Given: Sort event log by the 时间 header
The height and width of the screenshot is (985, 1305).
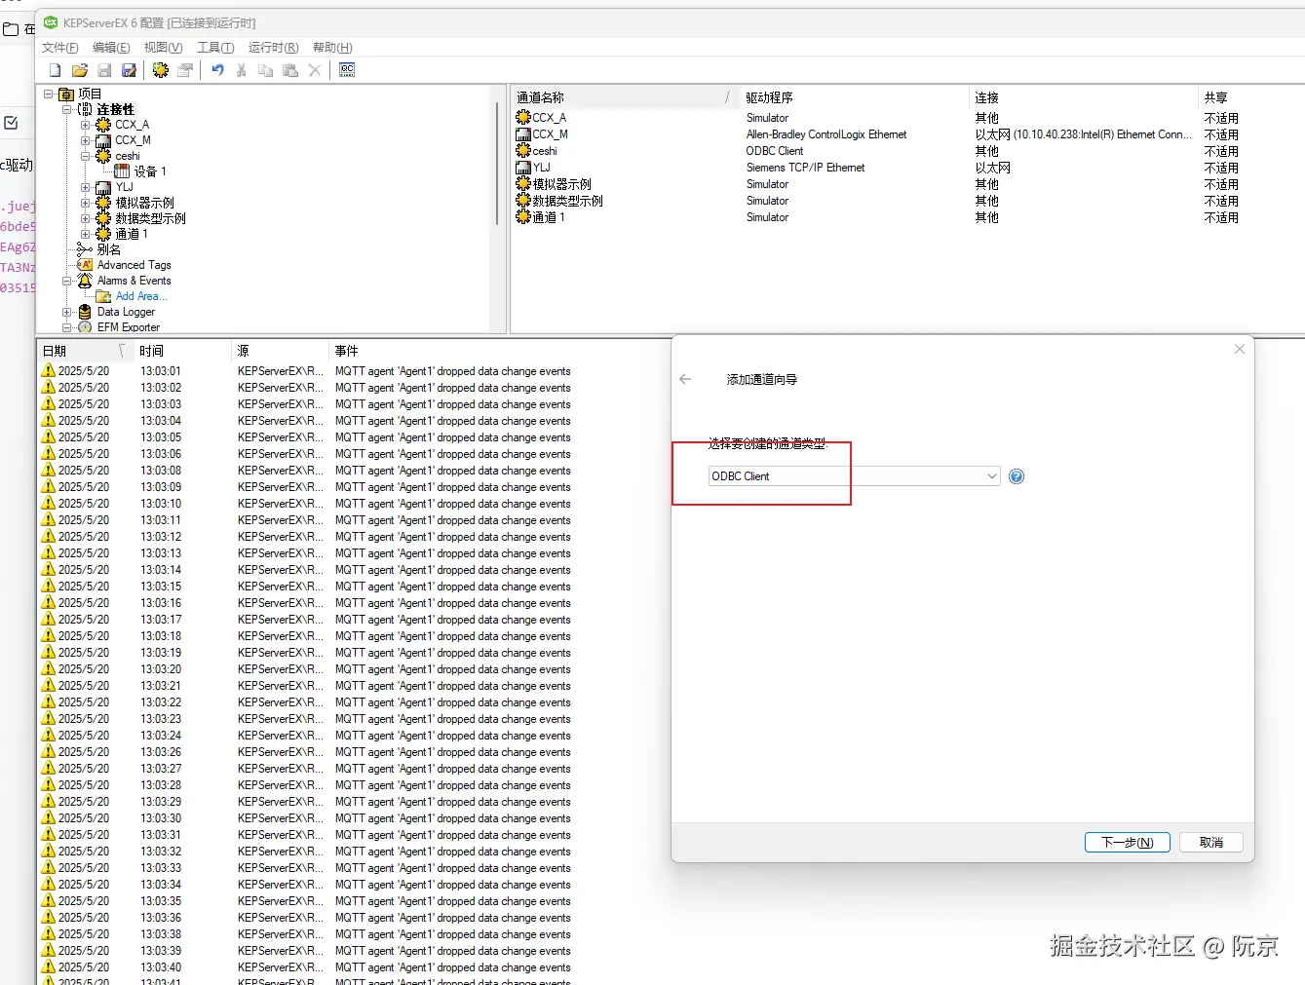Looking at the screenshot, I should [x=181, y=351].
